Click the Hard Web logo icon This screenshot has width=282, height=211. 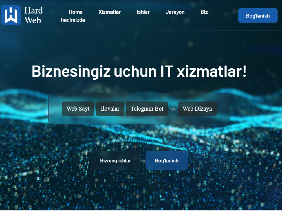pos(11,15)
